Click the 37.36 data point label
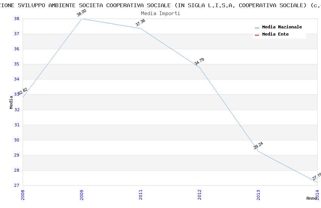 [140, 23]
